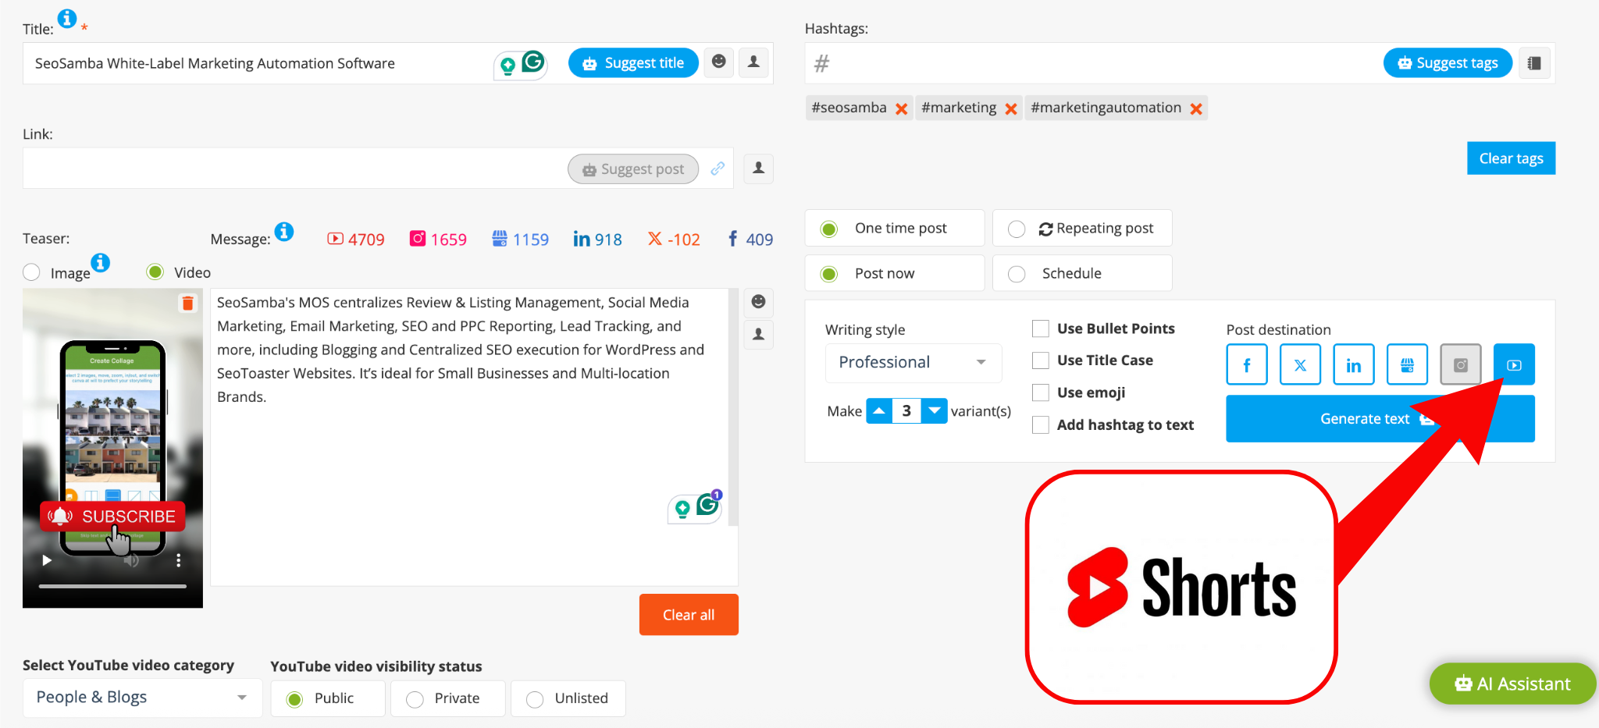Viewport: 1599px width, 728px height.
Task: Click Google Business character count 1159
Action: (x=521, y=240)
